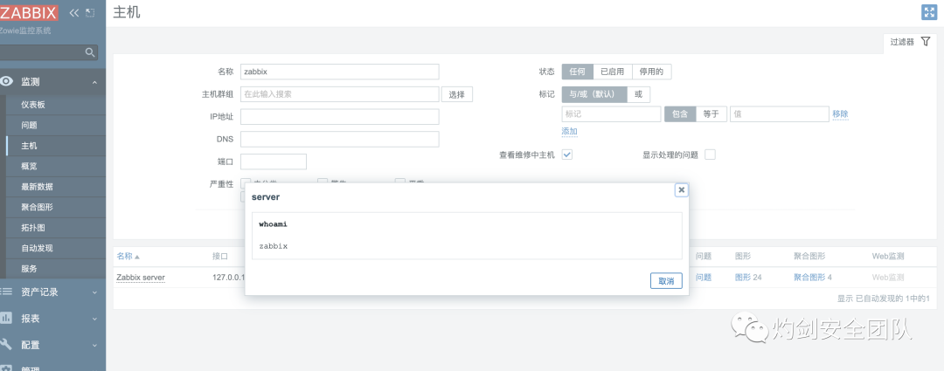This screenshot has height=371, width=944.
Task: Click 取消 in server popup
Action: [666, 281]
